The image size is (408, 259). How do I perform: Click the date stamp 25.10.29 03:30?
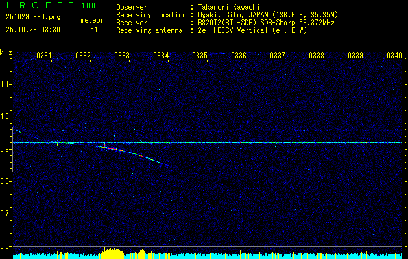[x=33, y=30]
